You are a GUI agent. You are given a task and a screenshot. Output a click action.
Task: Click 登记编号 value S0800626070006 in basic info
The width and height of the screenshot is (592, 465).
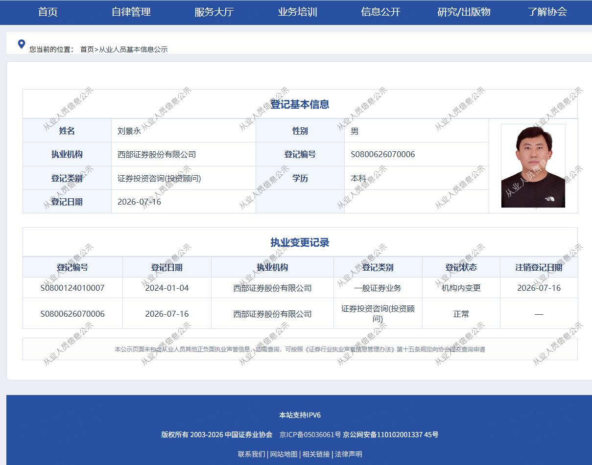point(383,155)
